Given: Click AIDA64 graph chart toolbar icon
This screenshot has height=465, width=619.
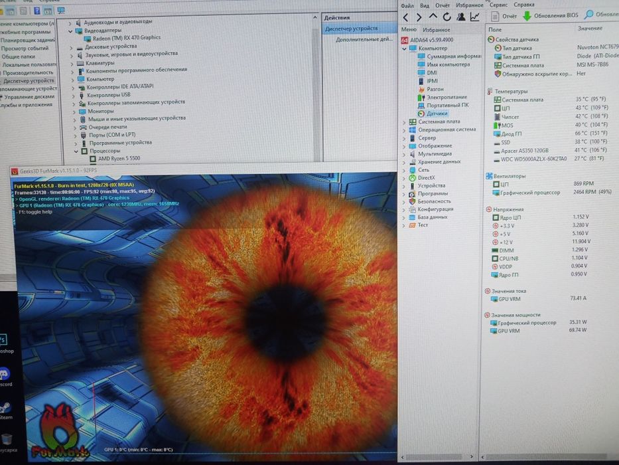Looking at the screenshot, I should point(474,17).
